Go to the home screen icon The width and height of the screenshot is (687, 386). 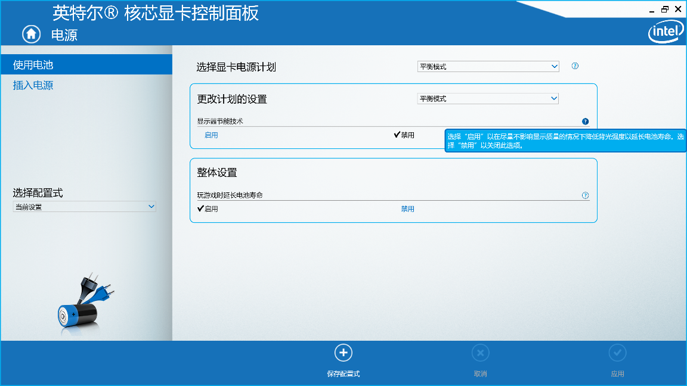click(x=31, y=34)
